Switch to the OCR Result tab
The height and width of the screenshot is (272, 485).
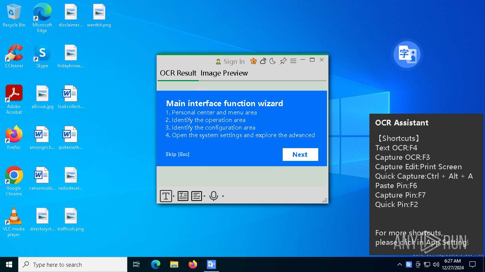[178, 73]
